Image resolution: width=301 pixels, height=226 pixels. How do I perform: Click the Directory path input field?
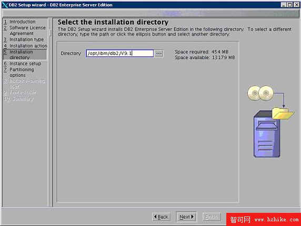120,53
